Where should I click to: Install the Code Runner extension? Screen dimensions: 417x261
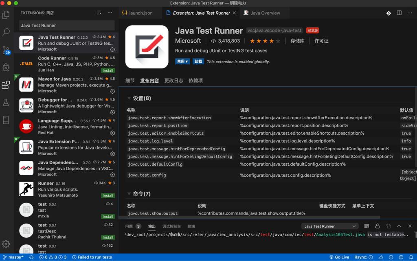pyautogui.click(x=108, y=70)
